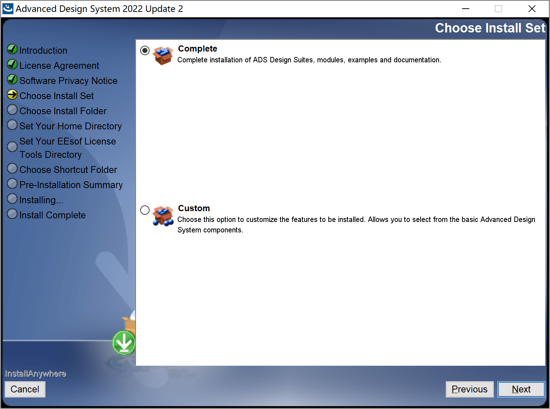Click the gray circle beside Pre-Installation Summary

[12, 183]
